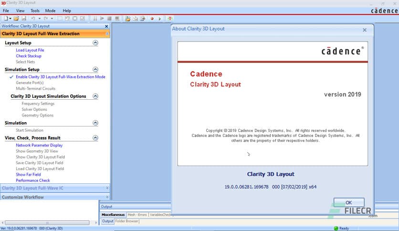The width and height of the screenshot is (399, 231).
Task: Switch to the Miscellaneous output tab
Action: click(113, 215)
